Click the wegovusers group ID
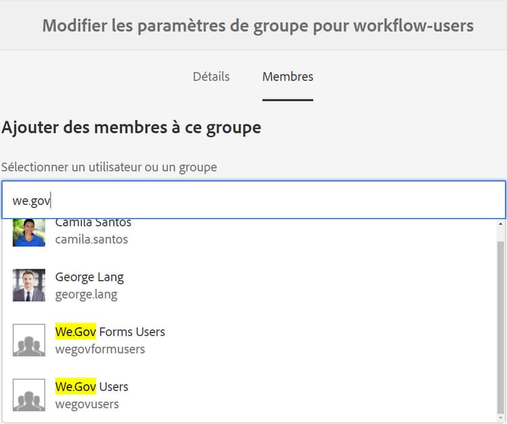 (87, 404)
